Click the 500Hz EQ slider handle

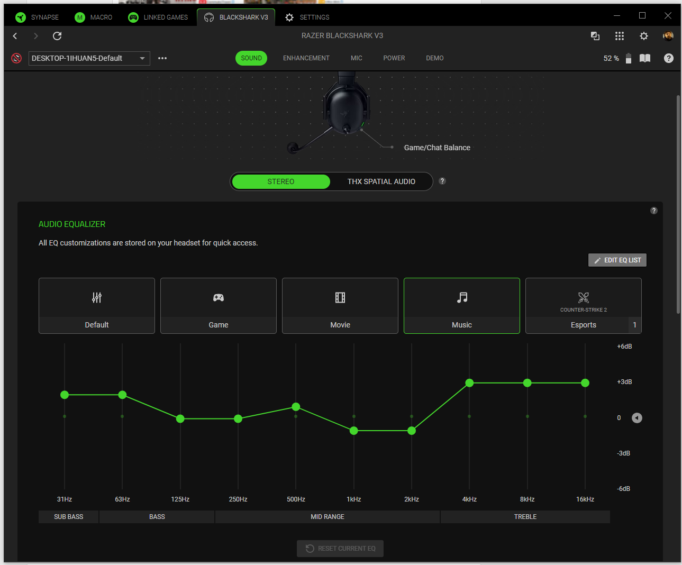(296, 407)
